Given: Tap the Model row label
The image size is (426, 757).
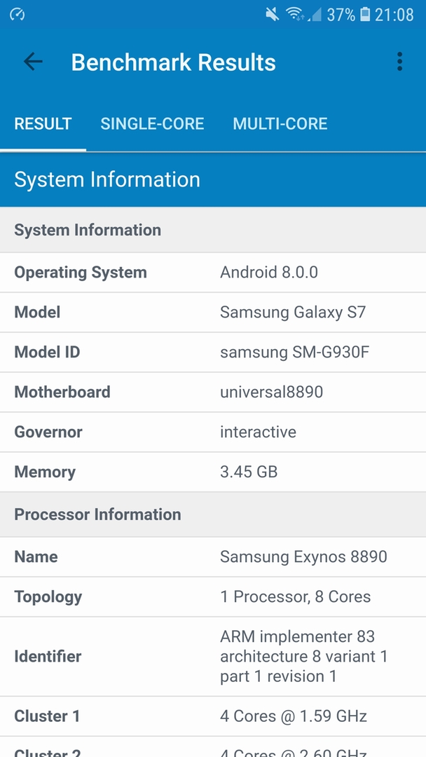Looking at the screenshot, I should click(37, 313).
